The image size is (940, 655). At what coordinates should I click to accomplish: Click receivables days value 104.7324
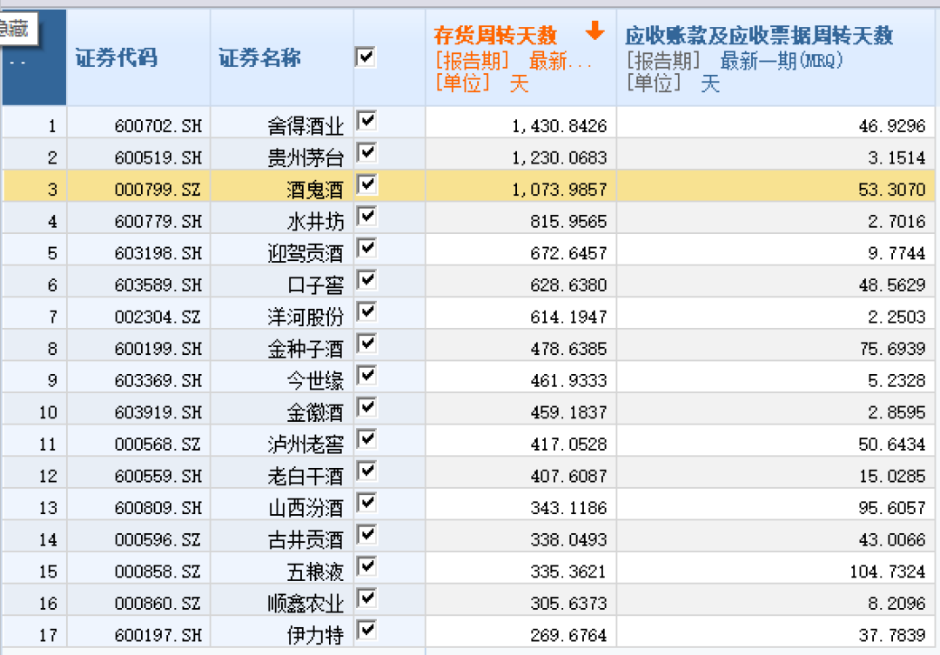[887, 571]
